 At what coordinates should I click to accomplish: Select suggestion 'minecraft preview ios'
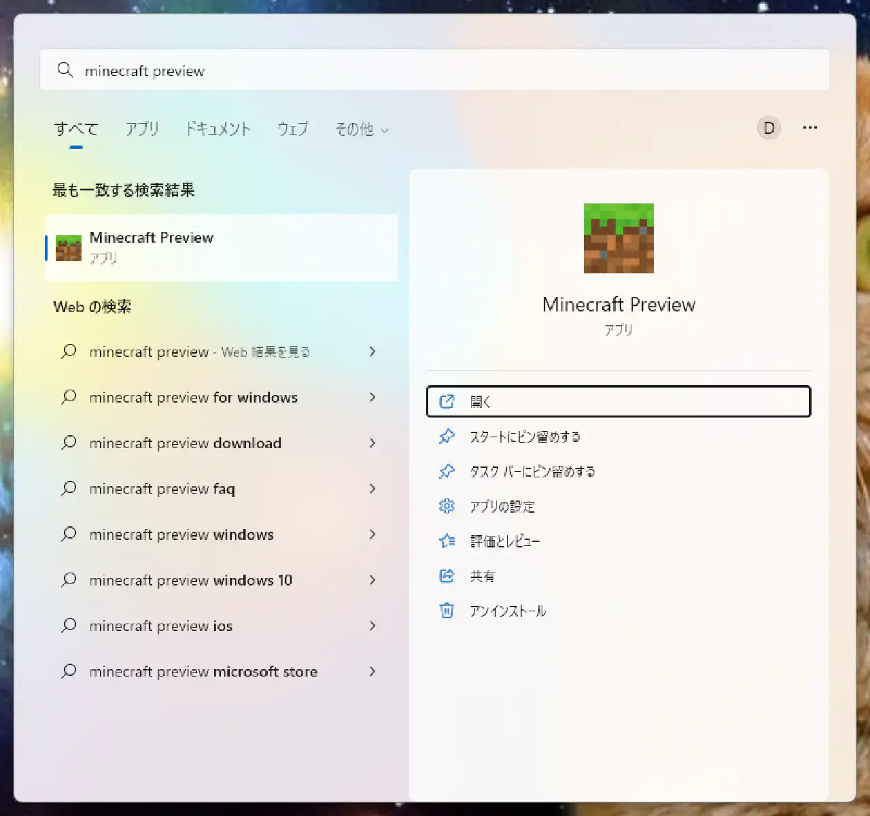[x=222, y=626]
